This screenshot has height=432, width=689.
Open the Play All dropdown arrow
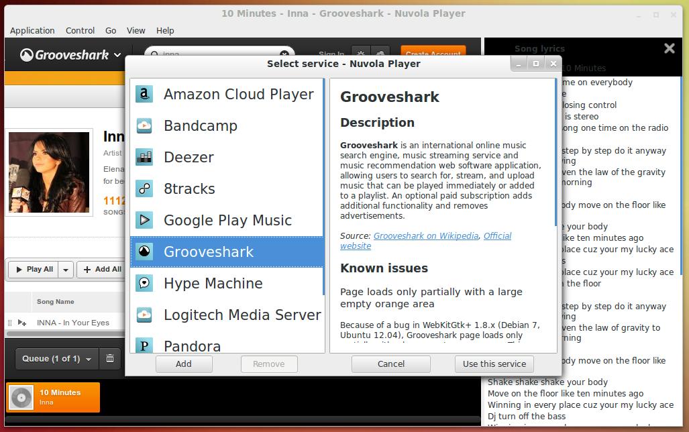point(65,269)
